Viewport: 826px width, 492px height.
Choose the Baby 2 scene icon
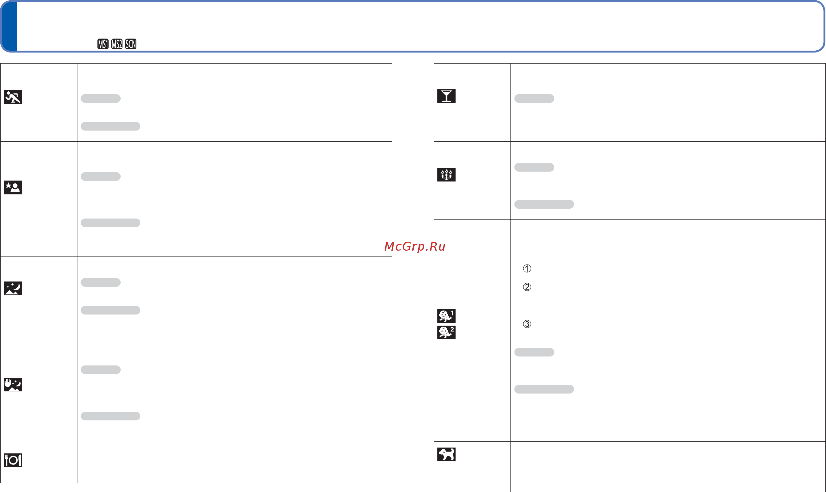point(446,332)
